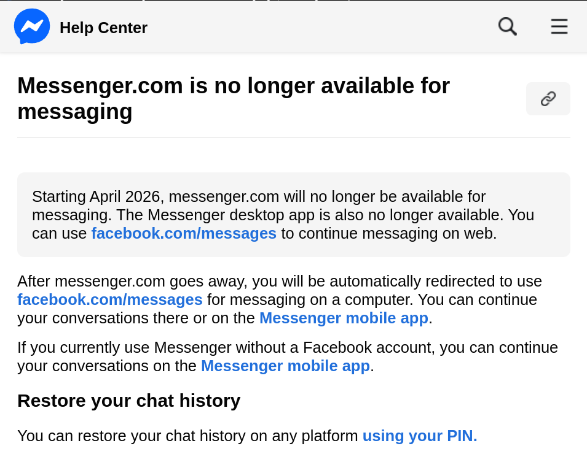This screenshot has height=462, width=587.
Task: Open Messenger mobile app link in Facebook account paragraph
Action: coord(285,366)
